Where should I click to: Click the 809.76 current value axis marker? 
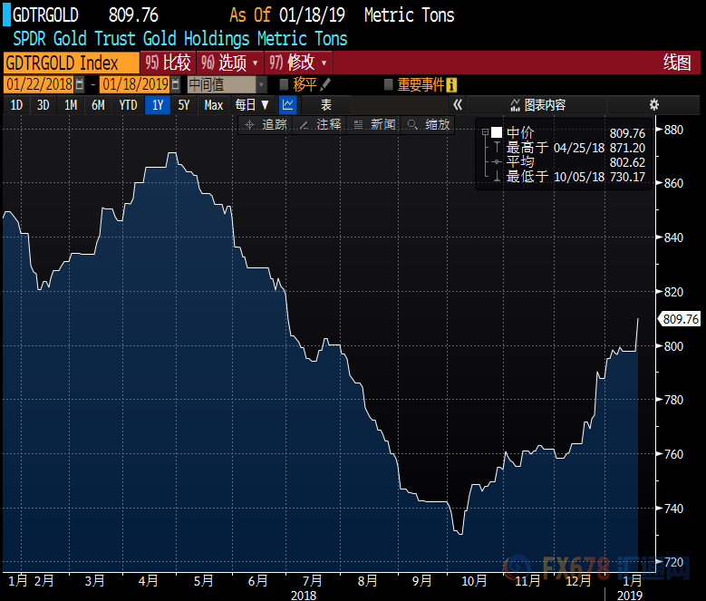tap(680, 319)
